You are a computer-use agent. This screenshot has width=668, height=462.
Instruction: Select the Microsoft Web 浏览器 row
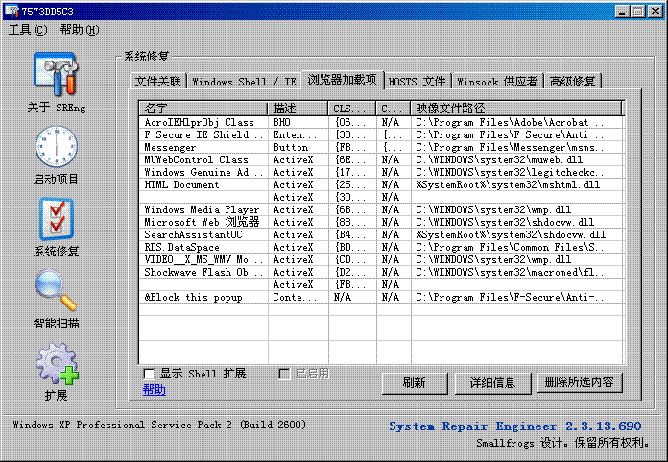381,222
